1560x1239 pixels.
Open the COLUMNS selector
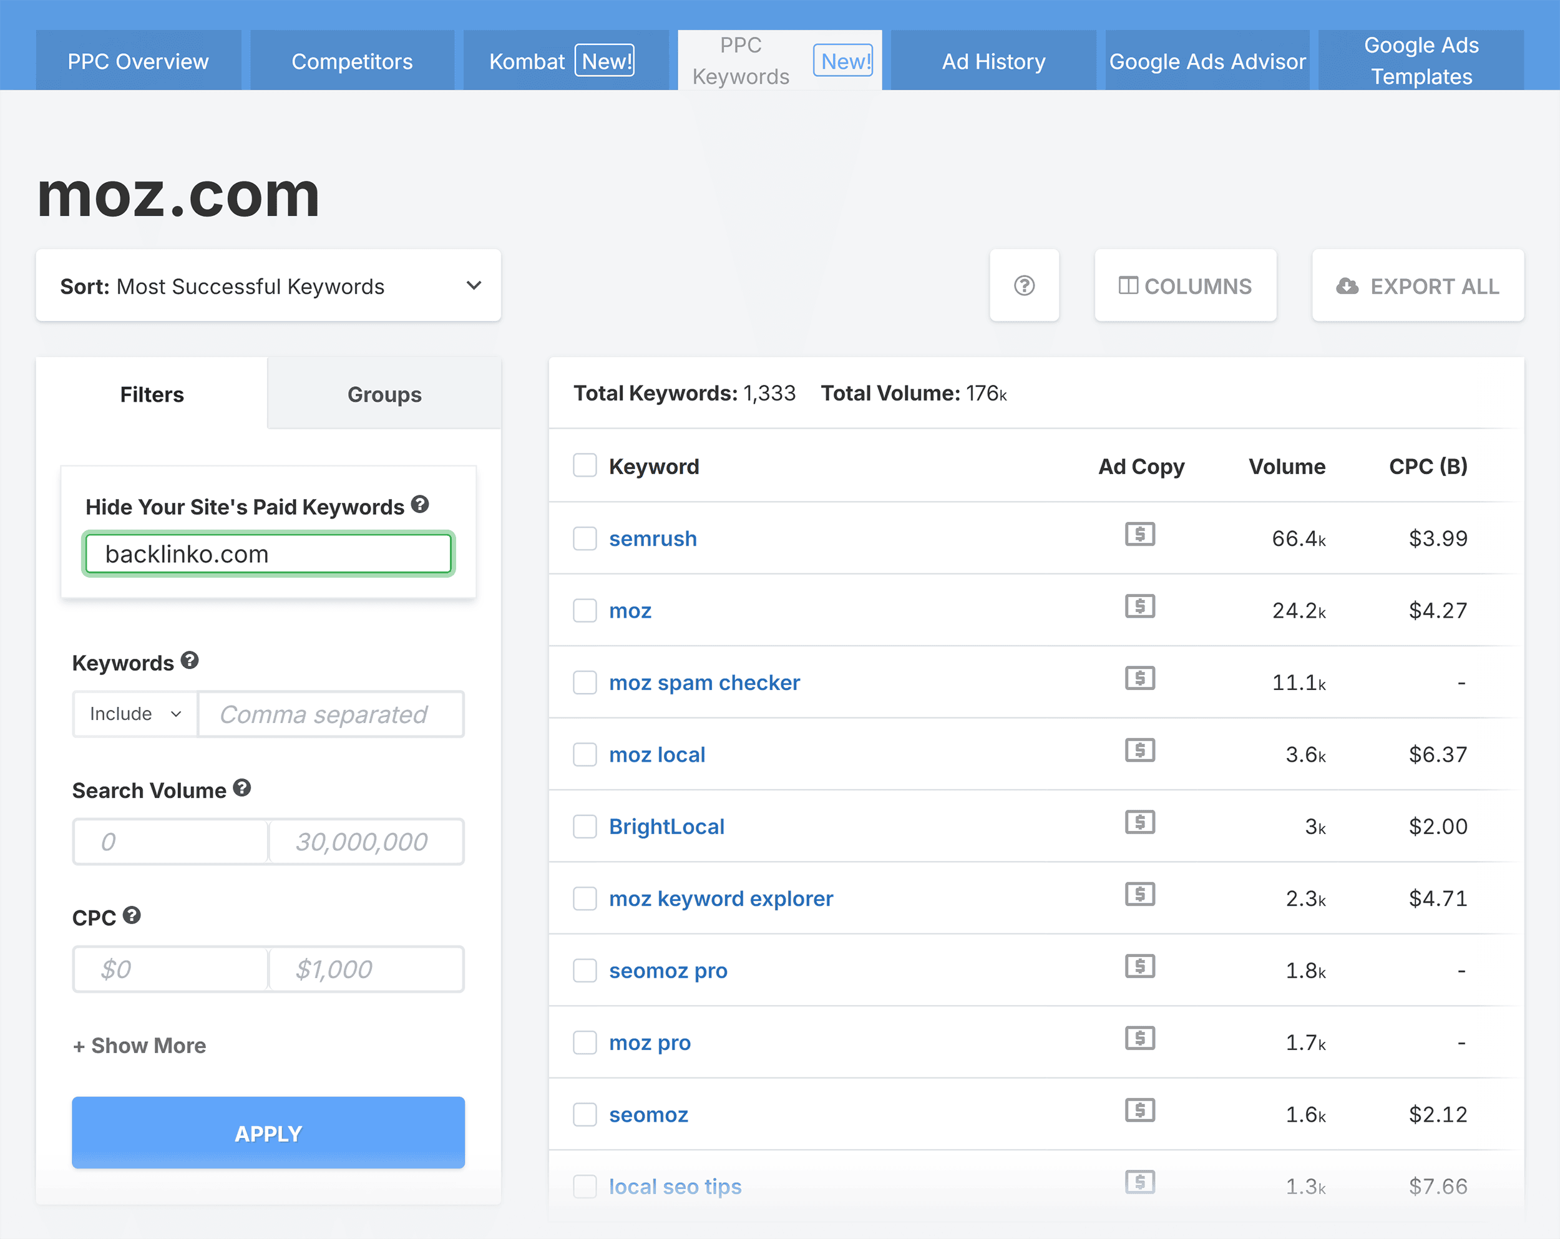[x=1185, y=285]
